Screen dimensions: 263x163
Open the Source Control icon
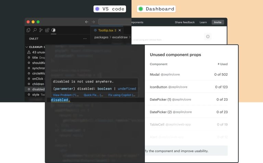(41, 30)
